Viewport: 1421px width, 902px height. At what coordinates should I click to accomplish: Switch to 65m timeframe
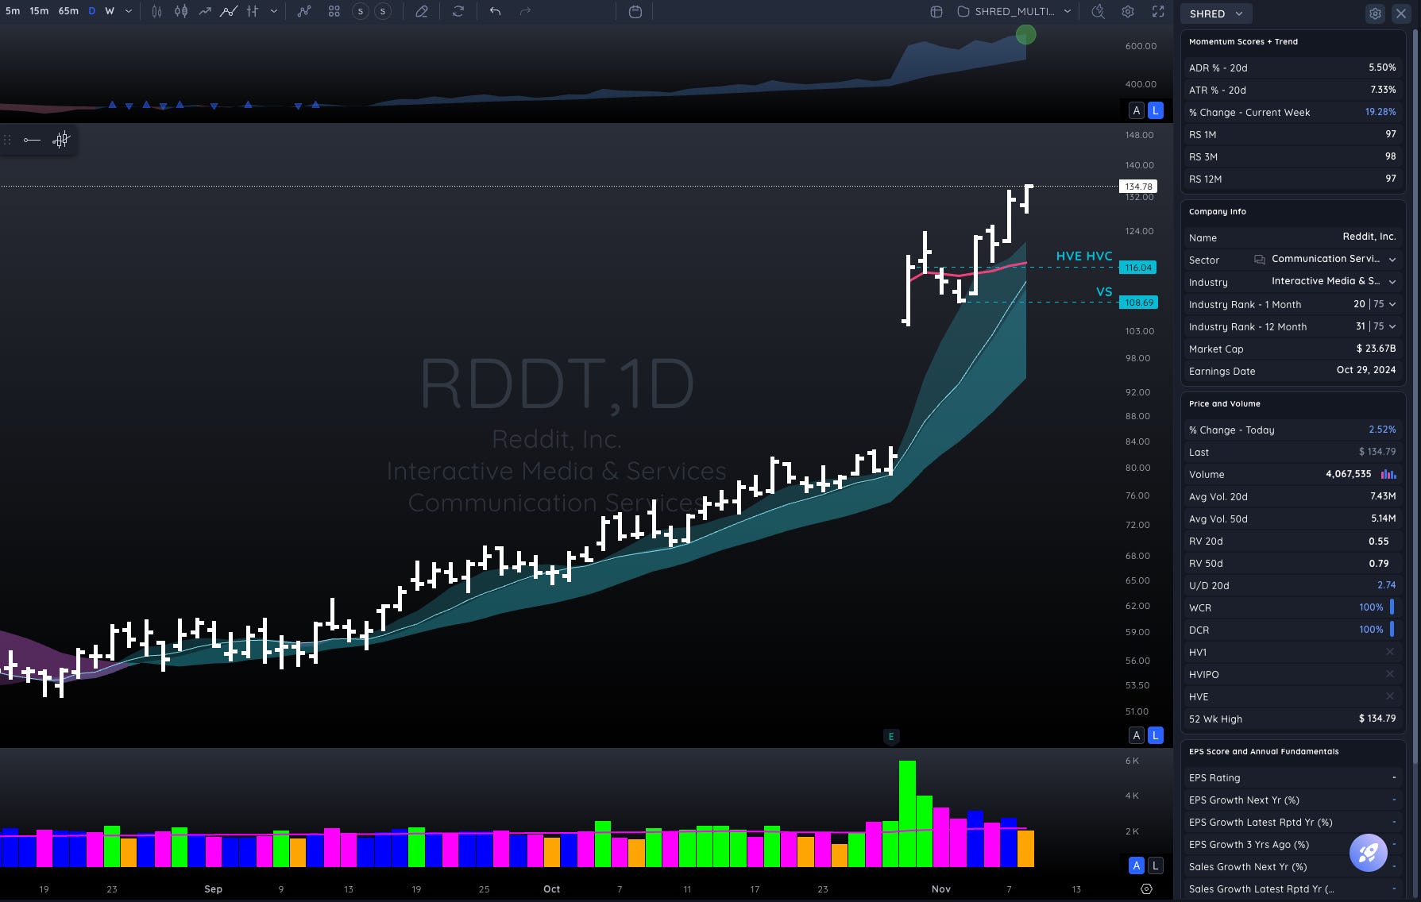68,11
